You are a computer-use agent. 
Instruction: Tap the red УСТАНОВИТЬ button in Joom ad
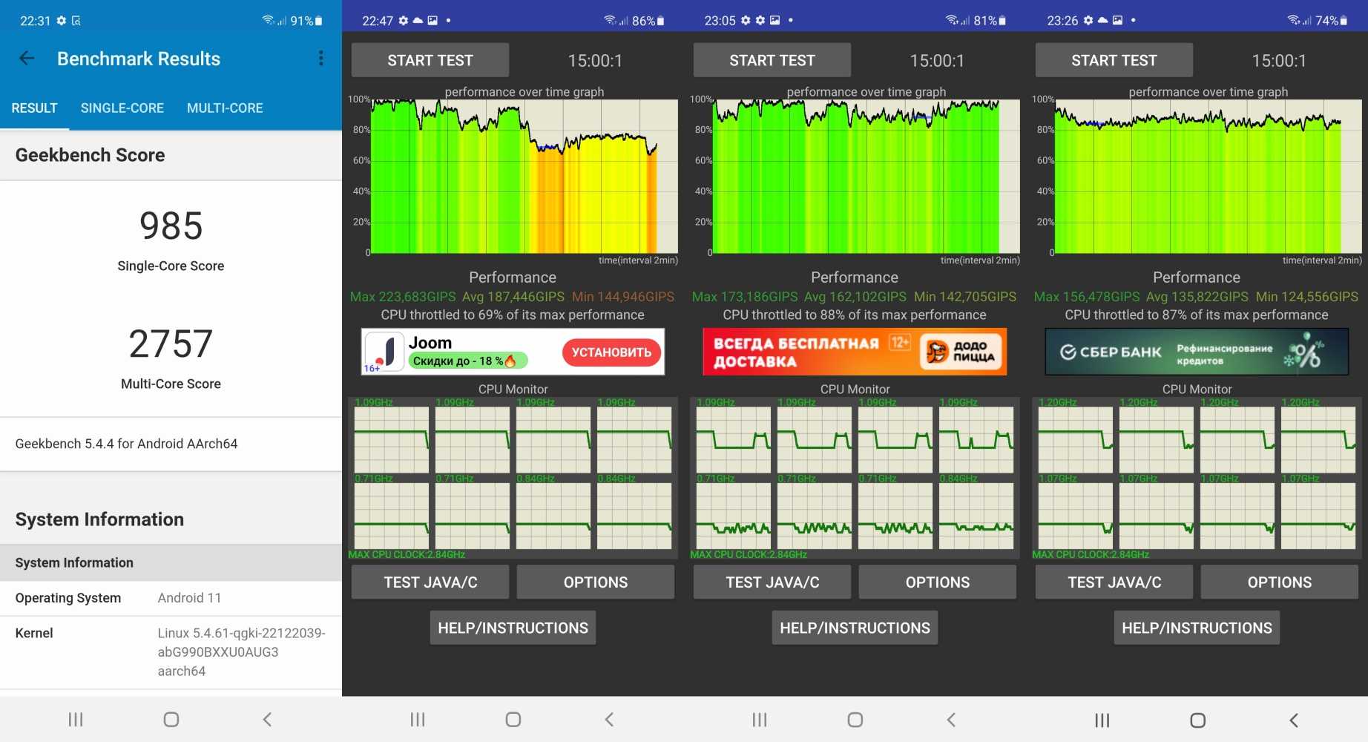611,352
